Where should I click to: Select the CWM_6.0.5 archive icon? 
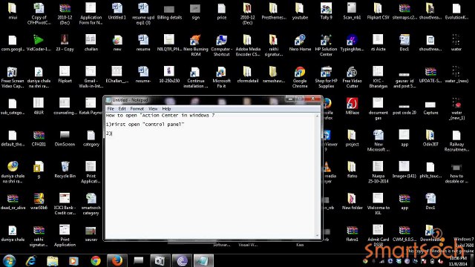(404, 234)
